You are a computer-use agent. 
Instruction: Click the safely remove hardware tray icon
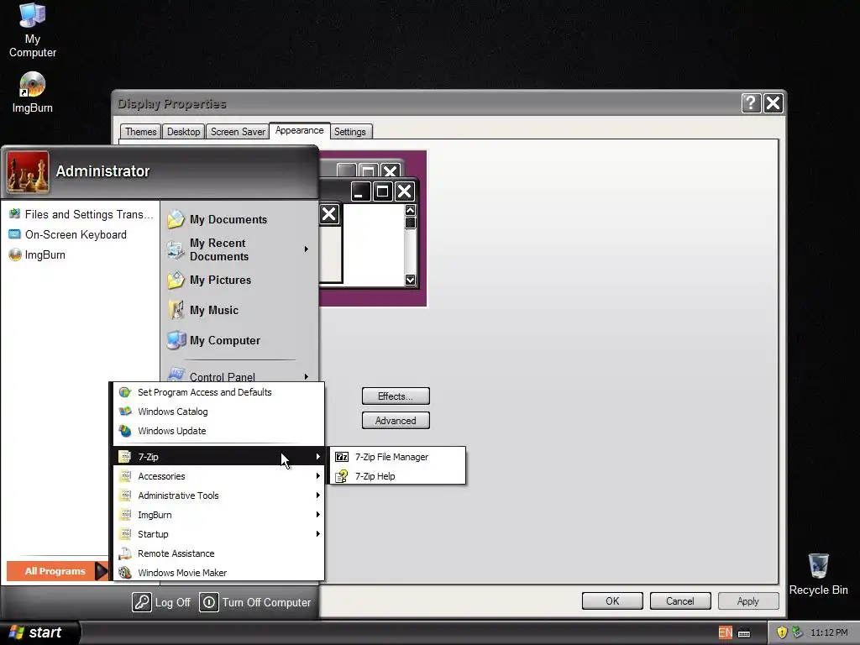click(x=798, y=632)
